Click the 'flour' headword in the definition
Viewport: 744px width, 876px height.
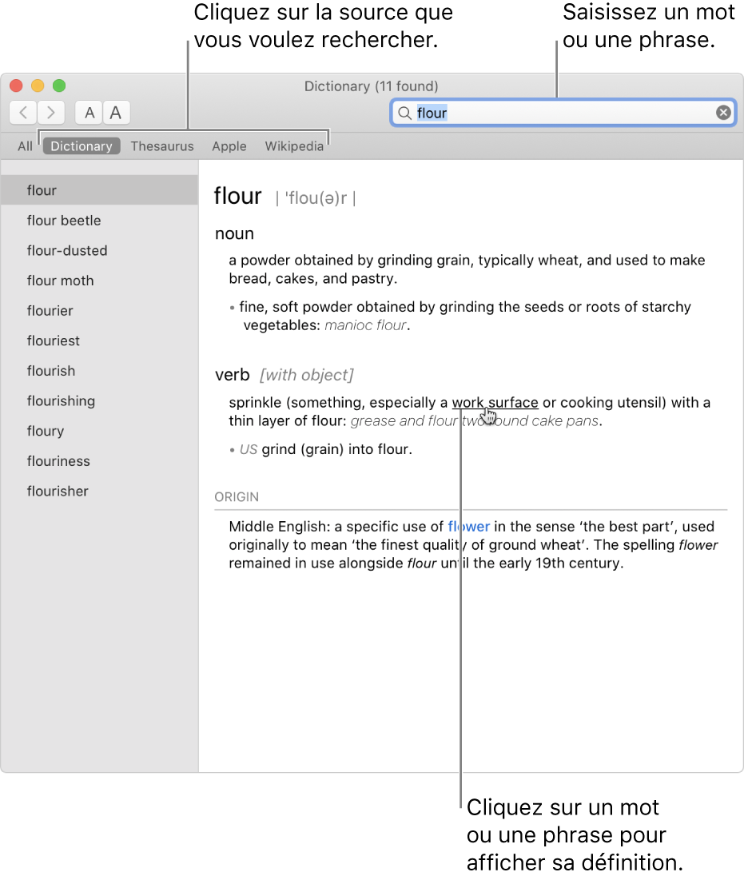238,196
